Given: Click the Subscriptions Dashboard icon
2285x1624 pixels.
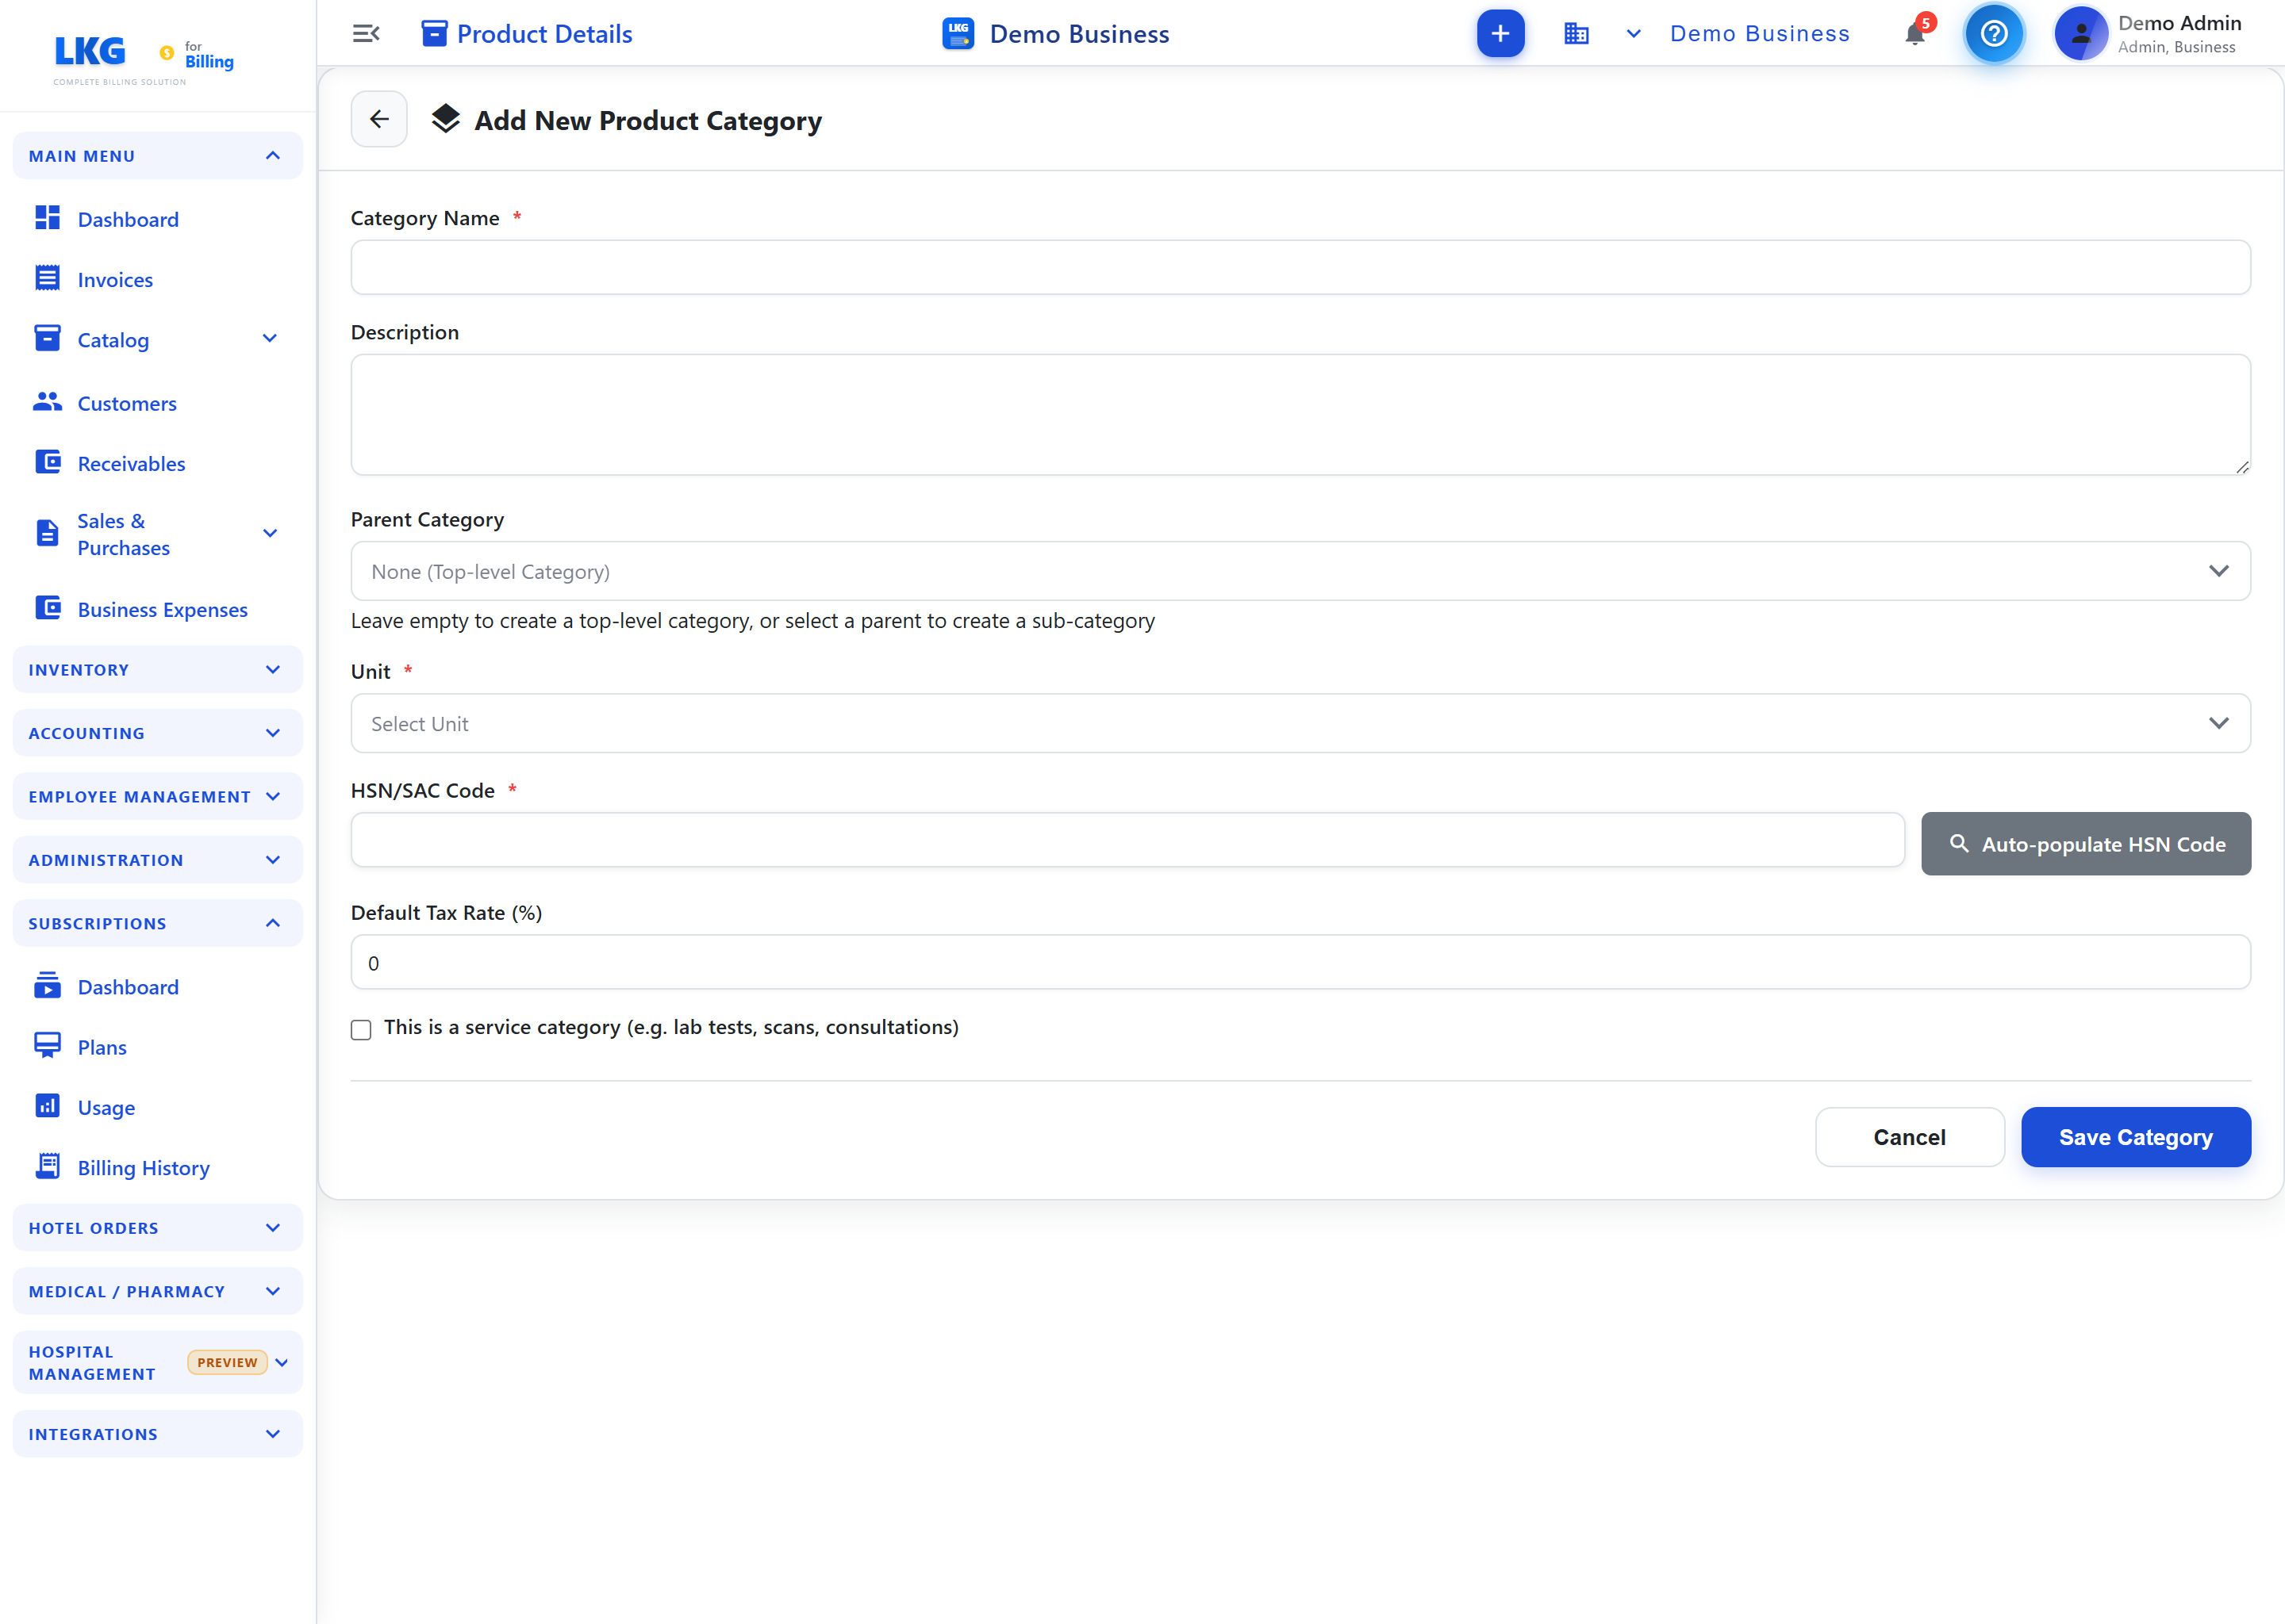Looking at the screenshot, I should (47, 986).
